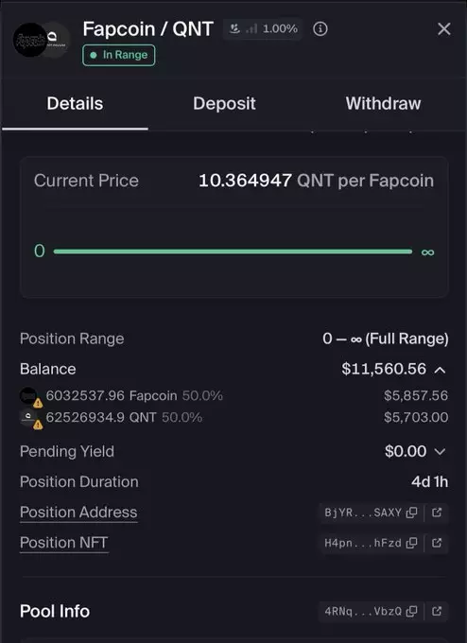The image size is (467, 643).
Task: Click the QNT token warning icon
Action: pos(38,426)
